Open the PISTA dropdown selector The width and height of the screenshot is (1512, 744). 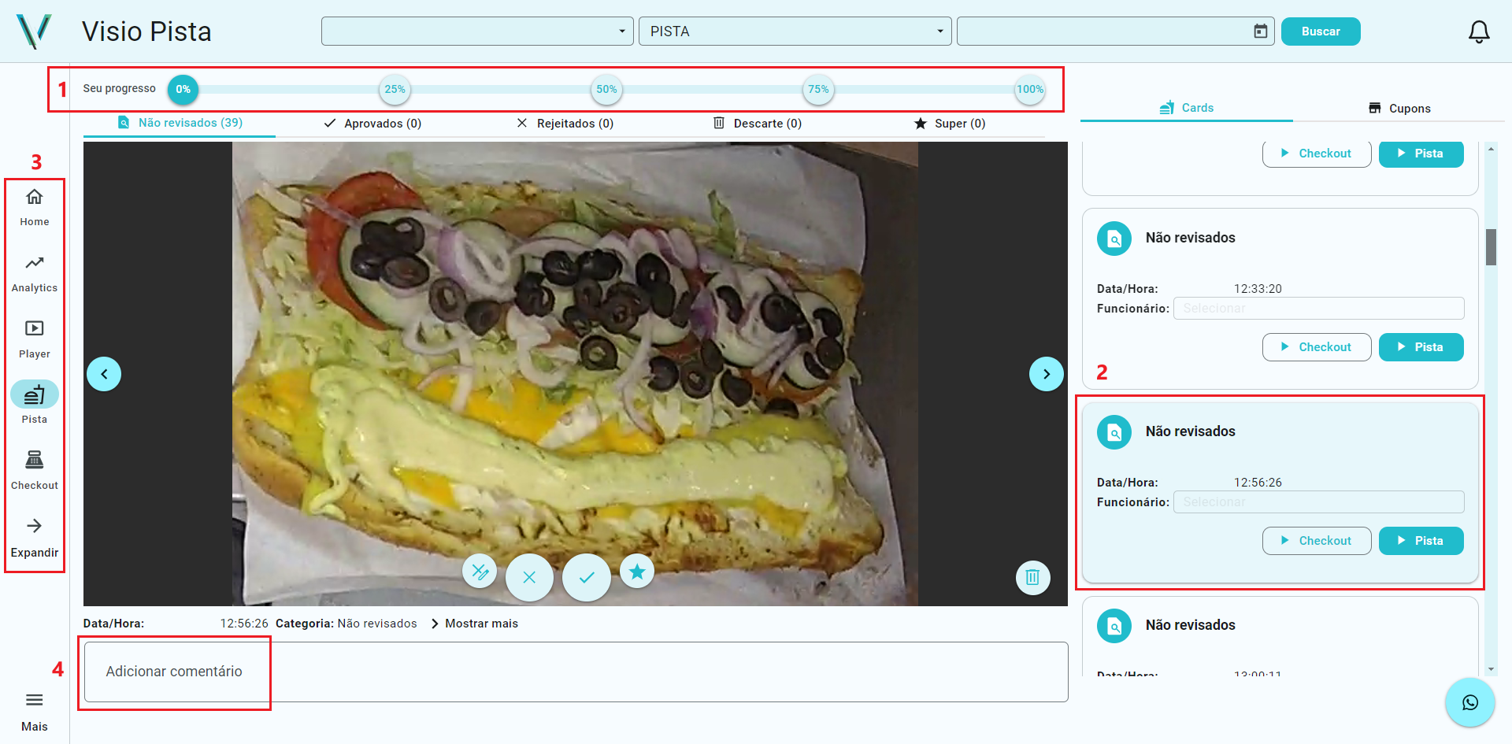click(x=795, y=31)
